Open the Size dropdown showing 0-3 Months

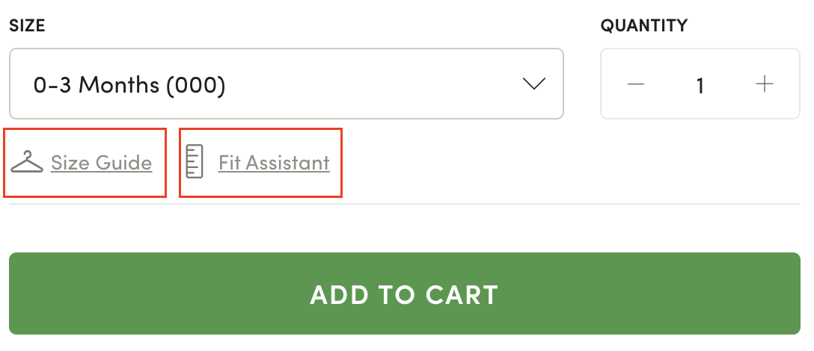286,84
